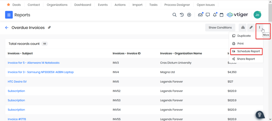The image size is (272, 121).
Task: Open the recent history clock icon
Action: click(x=182, y=15)
